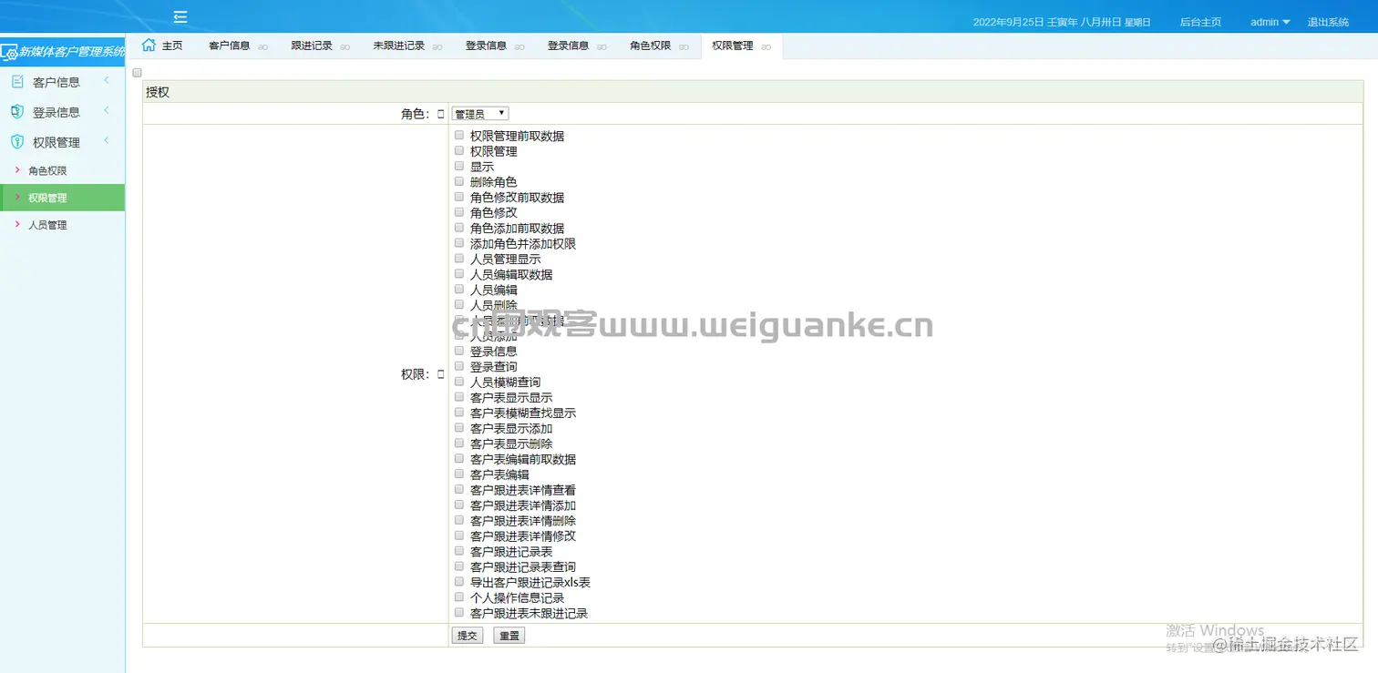Click the 客户表模糊查找显示 label text
Viewport: 1378px width, 673px height.
click(523, 413)
